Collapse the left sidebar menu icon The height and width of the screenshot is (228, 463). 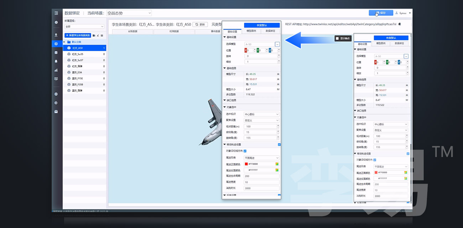[x=56, y=13]
